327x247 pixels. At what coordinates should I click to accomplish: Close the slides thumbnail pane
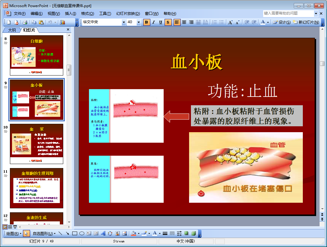point(68,30)
